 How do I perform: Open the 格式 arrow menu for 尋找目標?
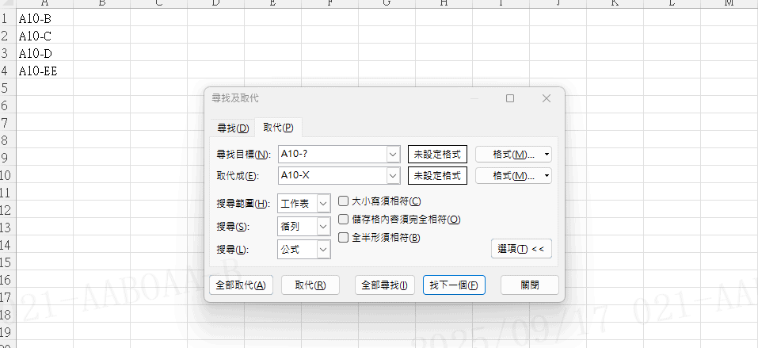[547, 154]
